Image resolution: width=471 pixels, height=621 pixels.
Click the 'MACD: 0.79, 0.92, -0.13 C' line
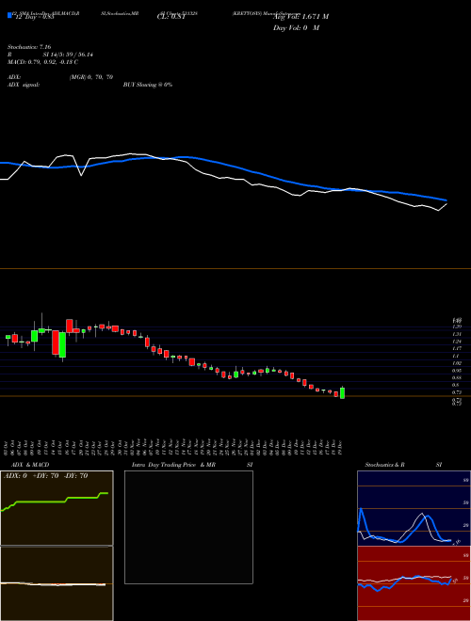pyautogui.click(x=42, y=62)
